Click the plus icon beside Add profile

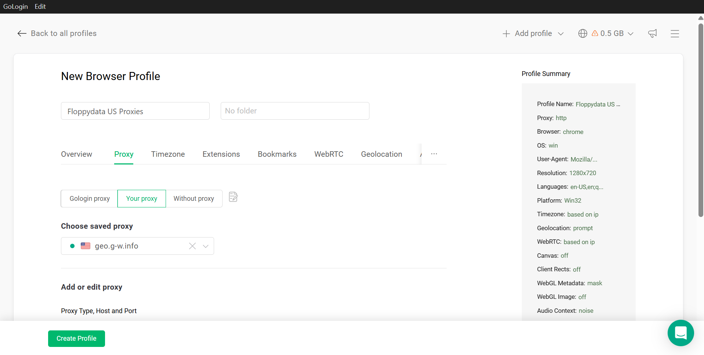pos(506,34)
